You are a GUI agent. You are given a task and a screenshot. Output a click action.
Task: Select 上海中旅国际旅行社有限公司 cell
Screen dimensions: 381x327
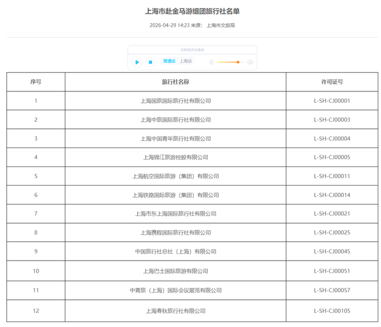tap(175, 120)
